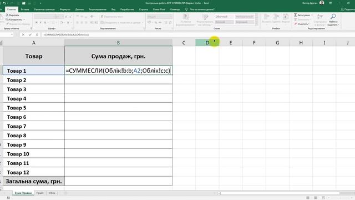Cancel formula entry with the X icon
355x200 pixels.
23,34
